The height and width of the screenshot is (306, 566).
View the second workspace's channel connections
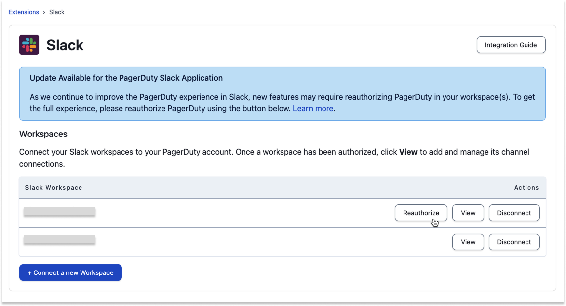pyautogui.click(x=468, y=242)
